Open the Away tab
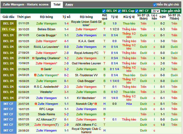The width and height of the screenshot is (183, 134). (x=69, y=4)
